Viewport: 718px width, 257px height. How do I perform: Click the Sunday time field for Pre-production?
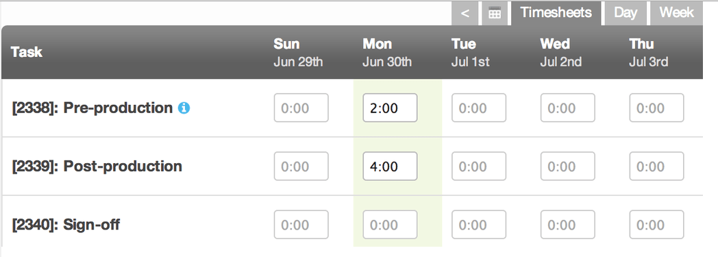click(301, 108)
